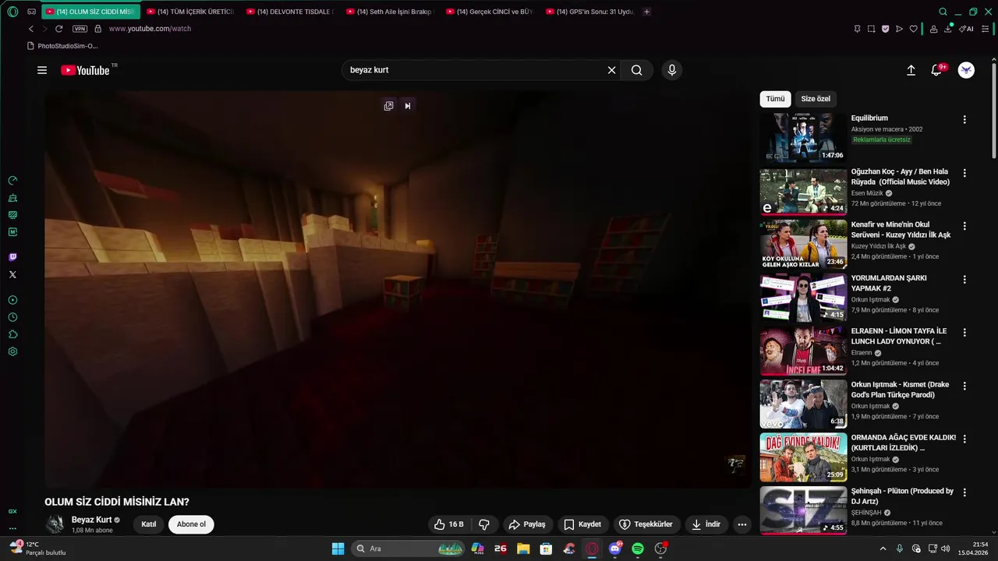998x561 pixels.
Task: Open history clock icon in sidebar
Action: point(12,317)
